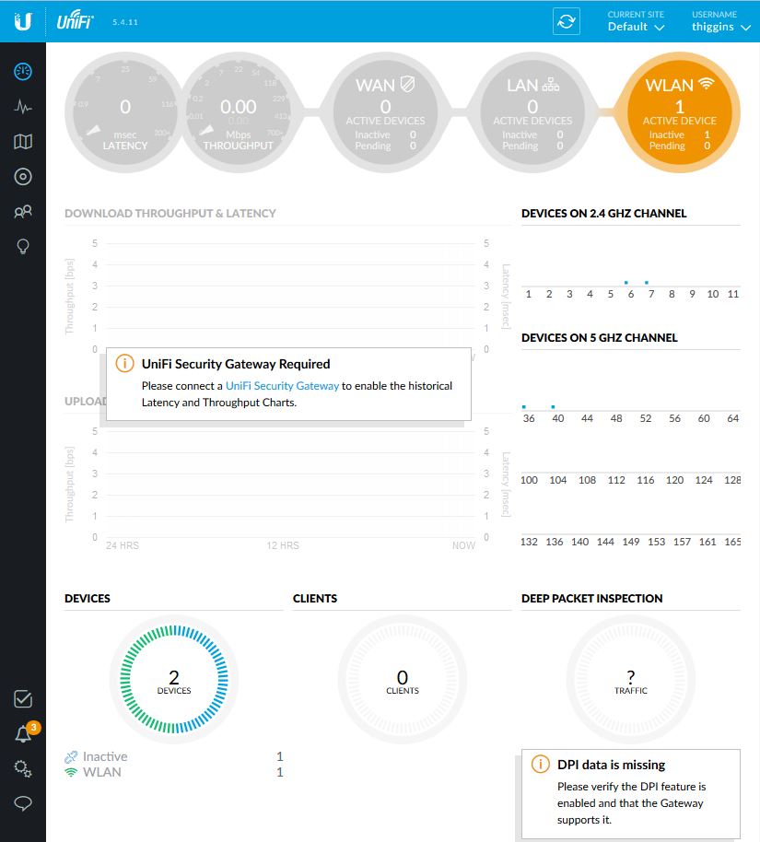Click the 24 HRS time axis label
The width and height of the screenshot is (760, 842).
(x=123, y=545)
